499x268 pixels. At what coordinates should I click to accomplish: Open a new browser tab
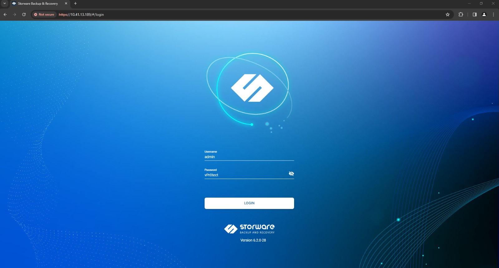[x=75, y=3]
